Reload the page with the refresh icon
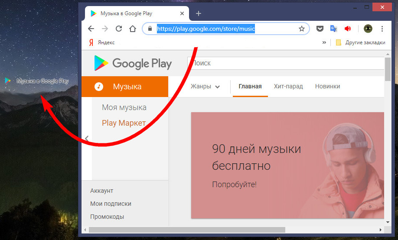This screenshot has width=398, height=240. 119,29
